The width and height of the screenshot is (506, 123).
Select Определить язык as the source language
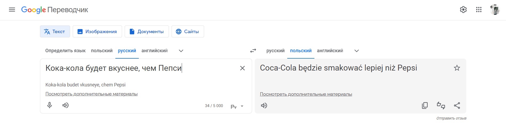pos(65,51)
